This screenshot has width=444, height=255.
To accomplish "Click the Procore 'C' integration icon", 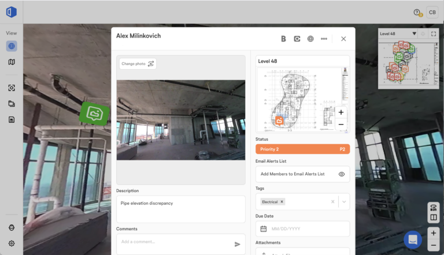I will pos(297,39).
